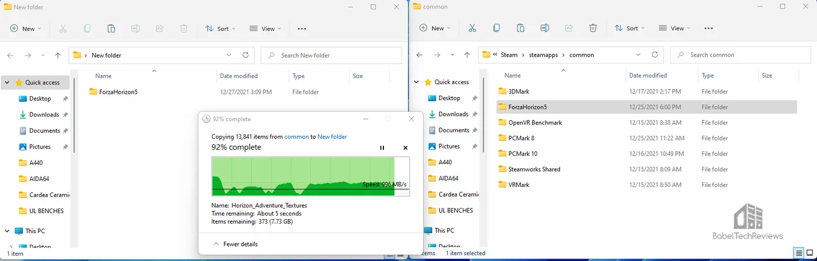Open See more menu in common window
This screenshot has width=817, height=261.
tap(708, 28)
